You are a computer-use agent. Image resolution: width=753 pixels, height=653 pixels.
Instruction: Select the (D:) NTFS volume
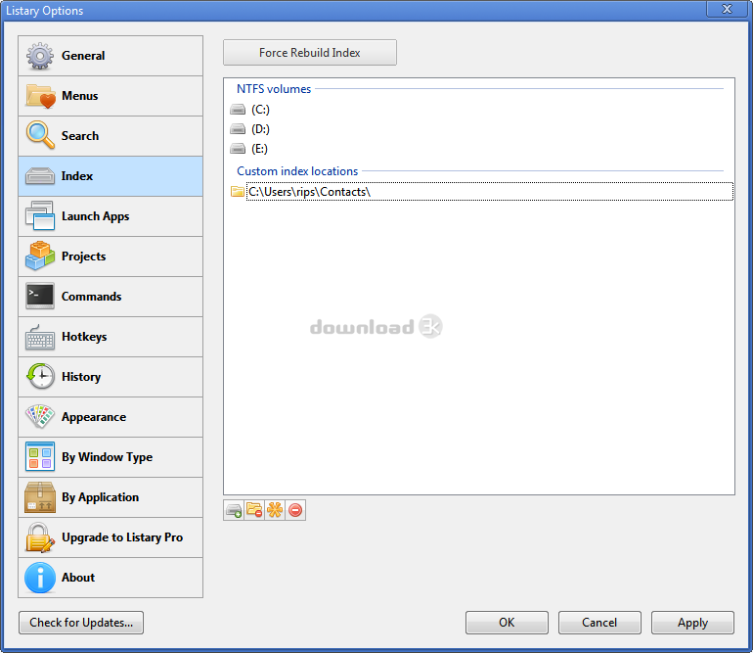tap(249, 129)
